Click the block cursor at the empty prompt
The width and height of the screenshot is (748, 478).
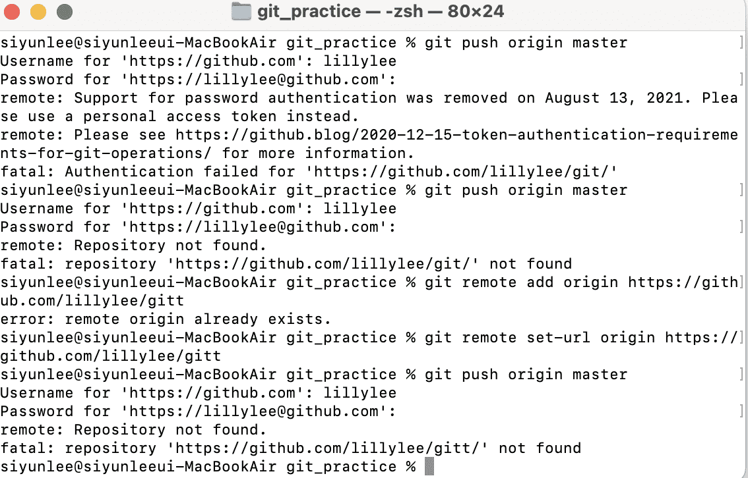(429, 467)
